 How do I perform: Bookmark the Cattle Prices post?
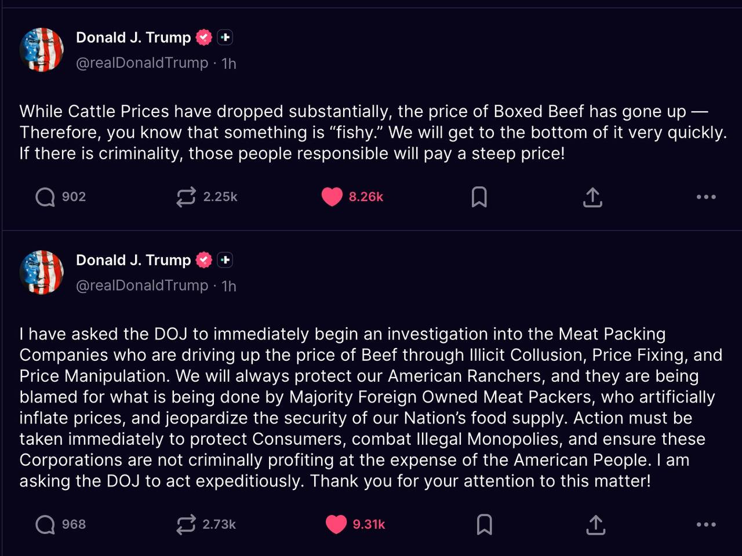[479, 197]
